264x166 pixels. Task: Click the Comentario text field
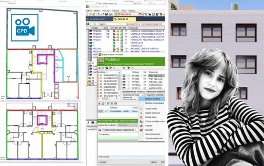tap(118, 138)
